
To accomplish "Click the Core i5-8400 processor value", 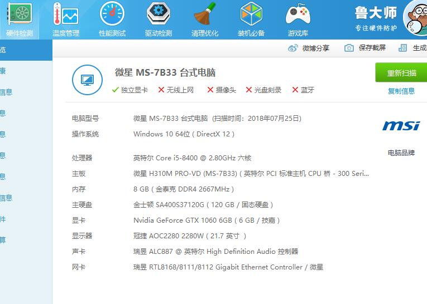I will 192,158.
